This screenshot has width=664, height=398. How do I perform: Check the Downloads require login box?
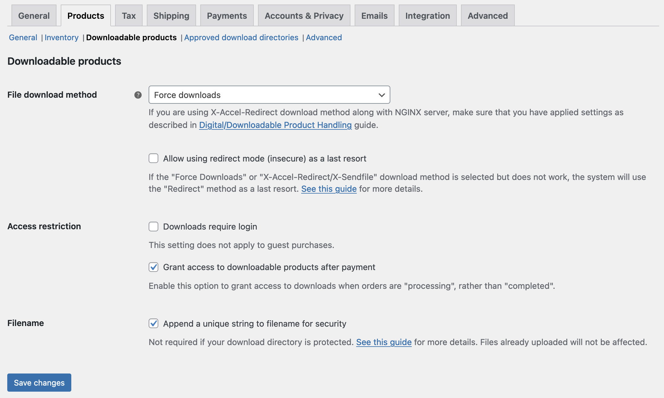(x=153, y=227)
